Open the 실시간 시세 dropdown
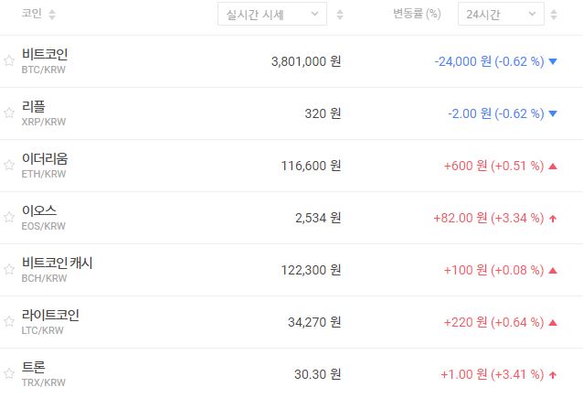 point(271,15)
